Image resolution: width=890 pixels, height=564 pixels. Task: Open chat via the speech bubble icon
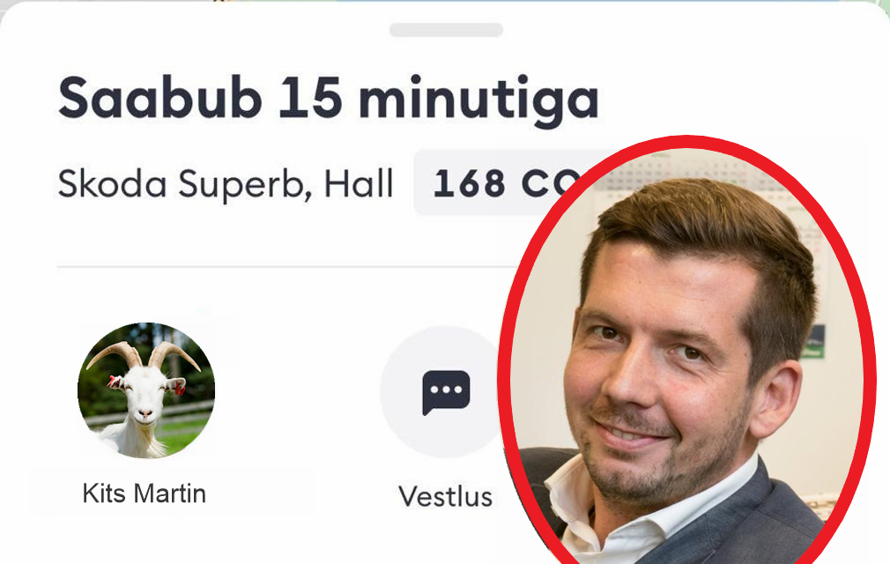(x=446, y=392)
